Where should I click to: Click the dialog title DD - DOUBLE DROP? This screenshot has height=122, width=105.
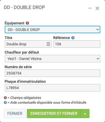[25, 7]
